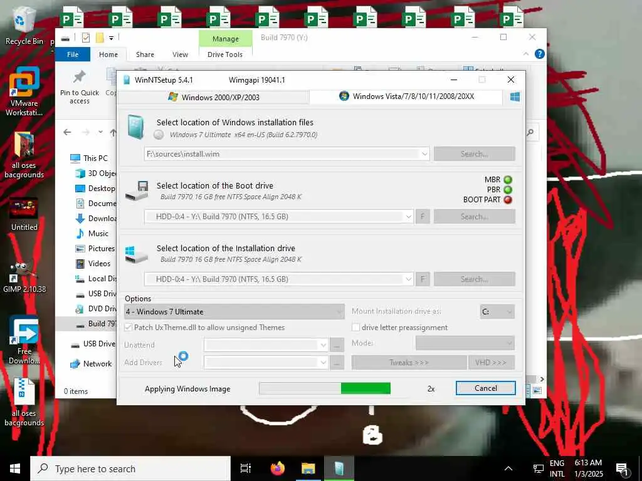Viewport: 642px width, 481px height.
Task: Open the Share ribbon tab
Action: coord(145,54)
